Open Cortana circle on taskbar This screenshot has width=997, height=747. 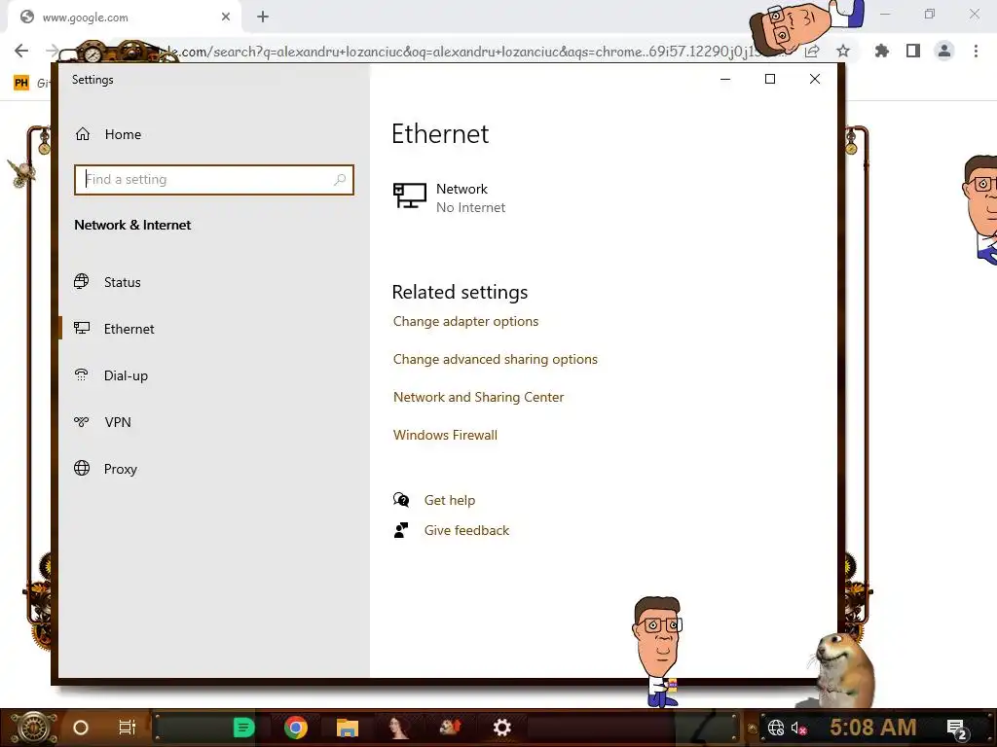click(81, 728)
